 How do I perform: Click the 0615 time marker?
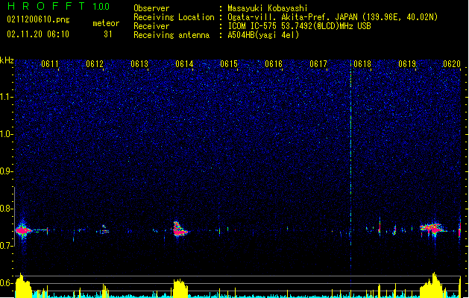[229, 64]
